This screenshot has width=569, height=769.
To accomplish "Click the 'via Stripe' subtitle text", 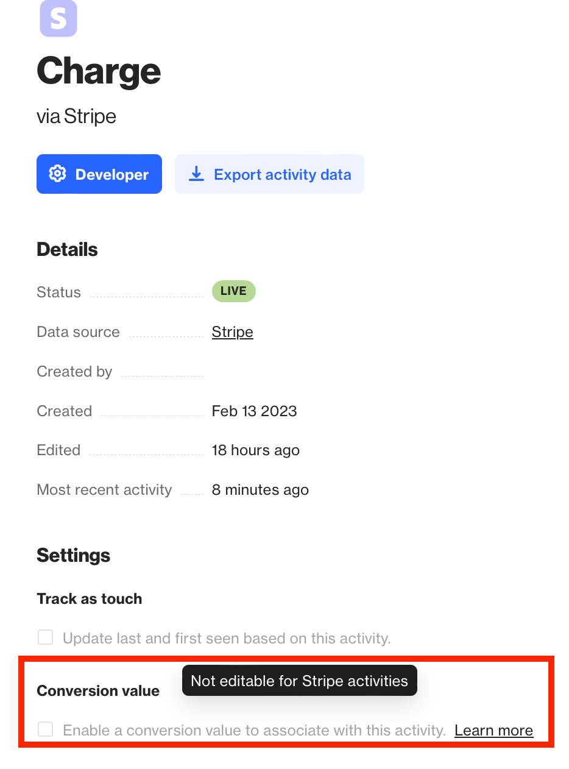I will pos(76,116).
